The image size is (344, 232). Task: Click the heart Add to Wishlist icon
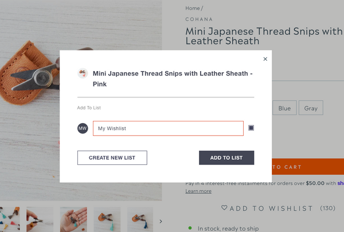tap(224, 207)
